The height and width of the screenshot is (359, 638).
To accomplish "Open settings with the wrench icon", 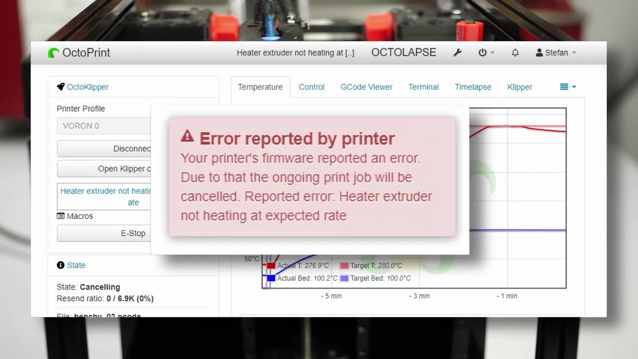I will (458, 53).
